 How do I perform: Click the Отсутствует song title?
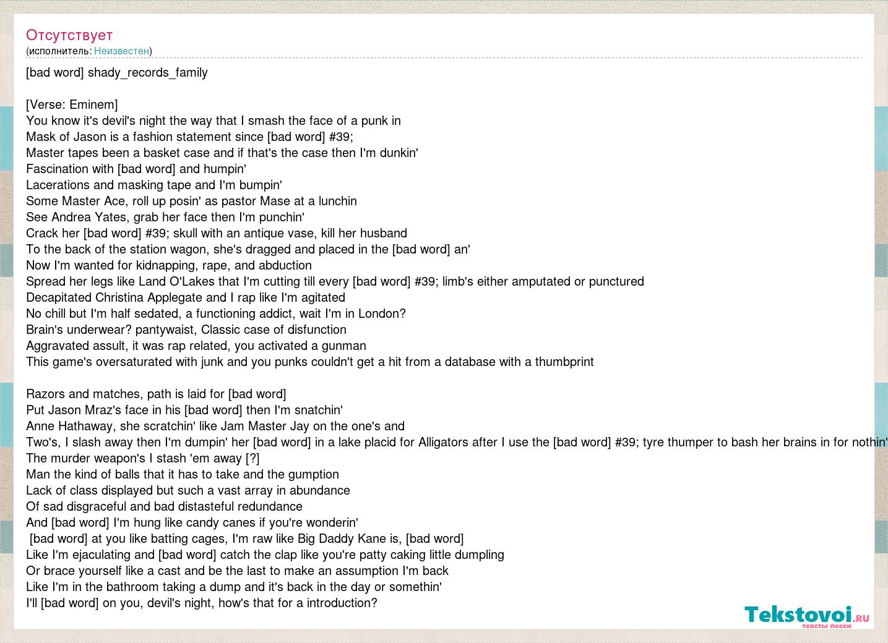pos(69,35)
